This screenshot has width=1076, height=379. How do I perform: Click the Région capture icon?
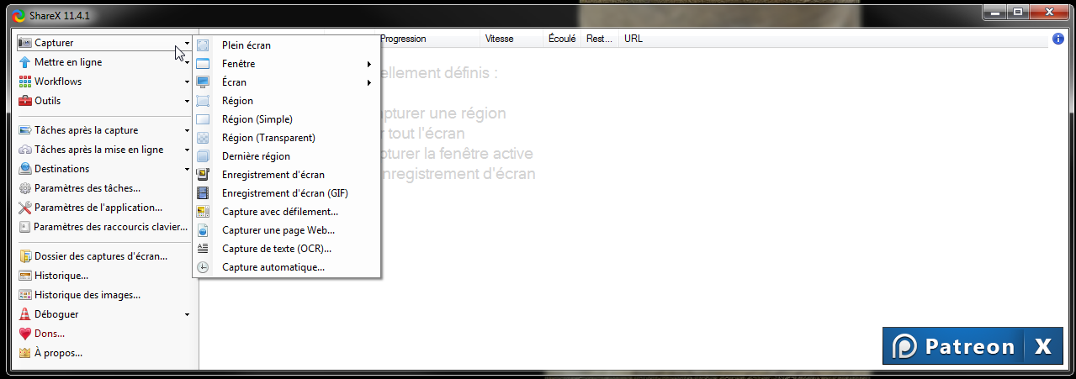point(203,101)
